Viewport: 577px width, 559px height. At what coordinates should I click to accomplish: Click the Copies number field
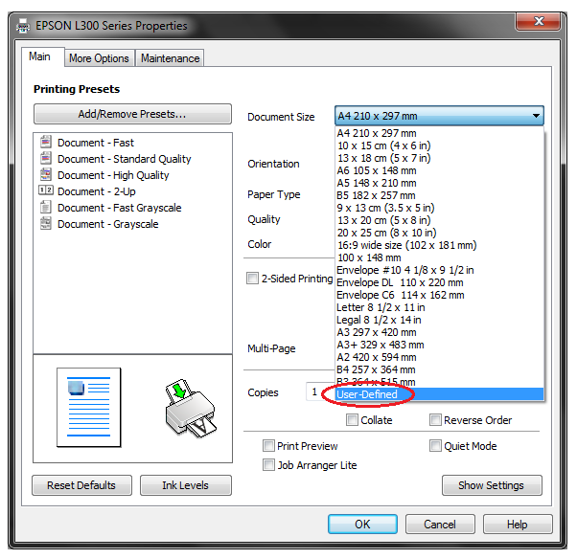319,391
